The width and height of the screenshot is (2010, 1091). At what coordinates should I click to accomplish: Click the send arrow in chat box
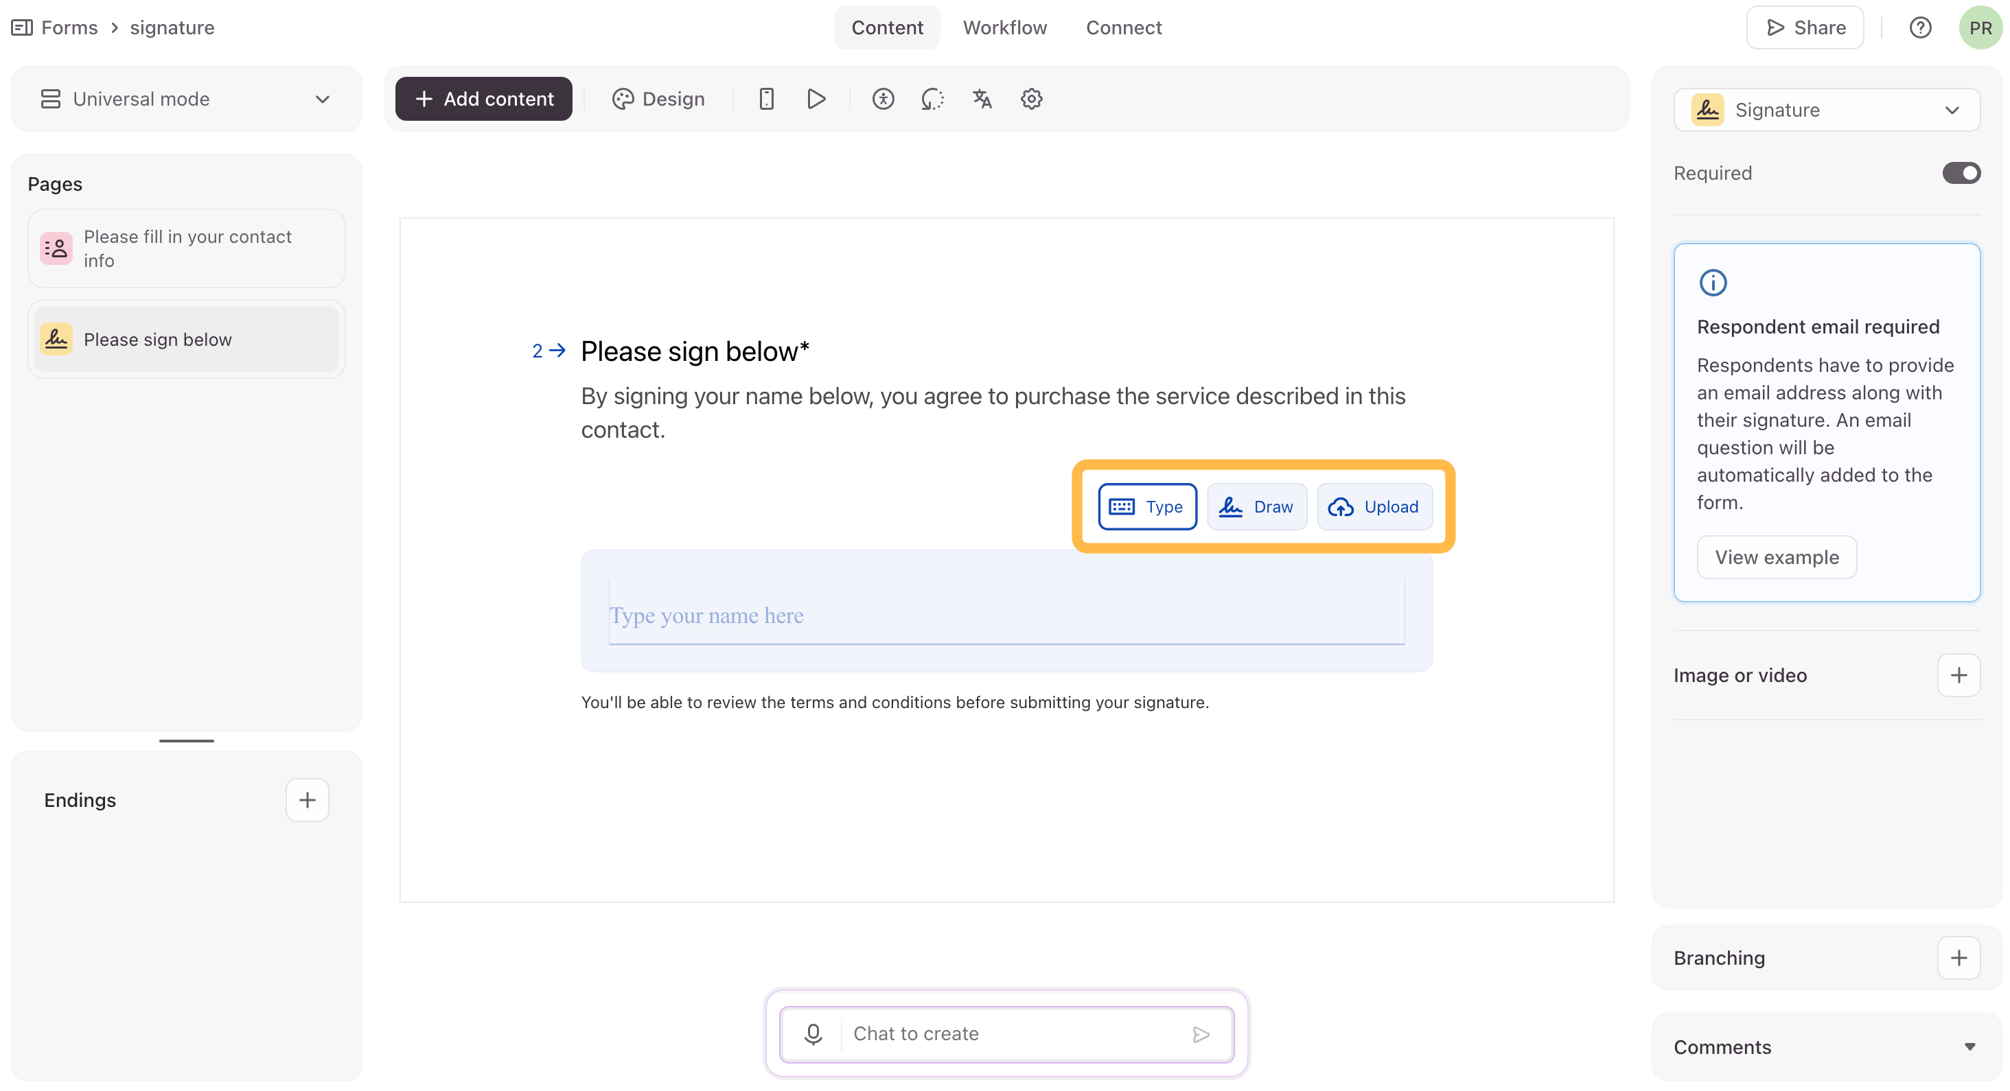click(1201, 1034)
